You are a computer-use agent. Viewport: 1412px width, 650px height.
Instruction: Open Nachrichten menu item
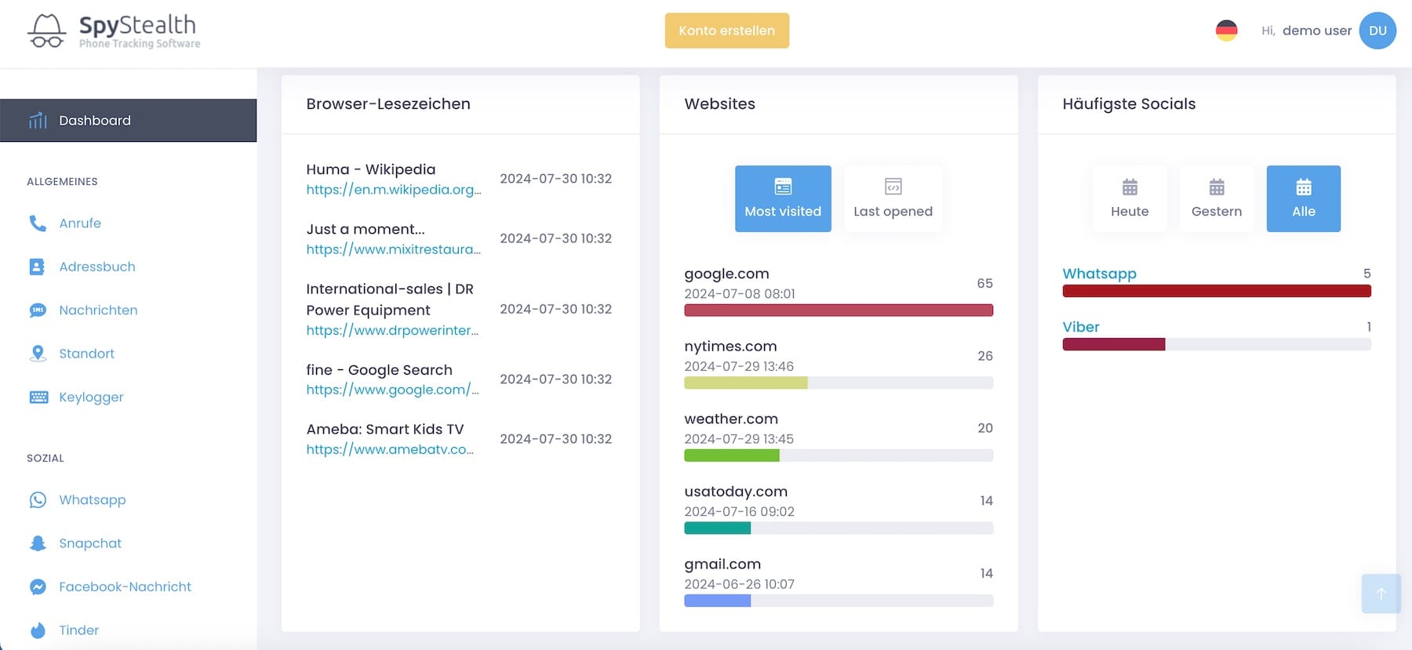(x=98, y=310)
